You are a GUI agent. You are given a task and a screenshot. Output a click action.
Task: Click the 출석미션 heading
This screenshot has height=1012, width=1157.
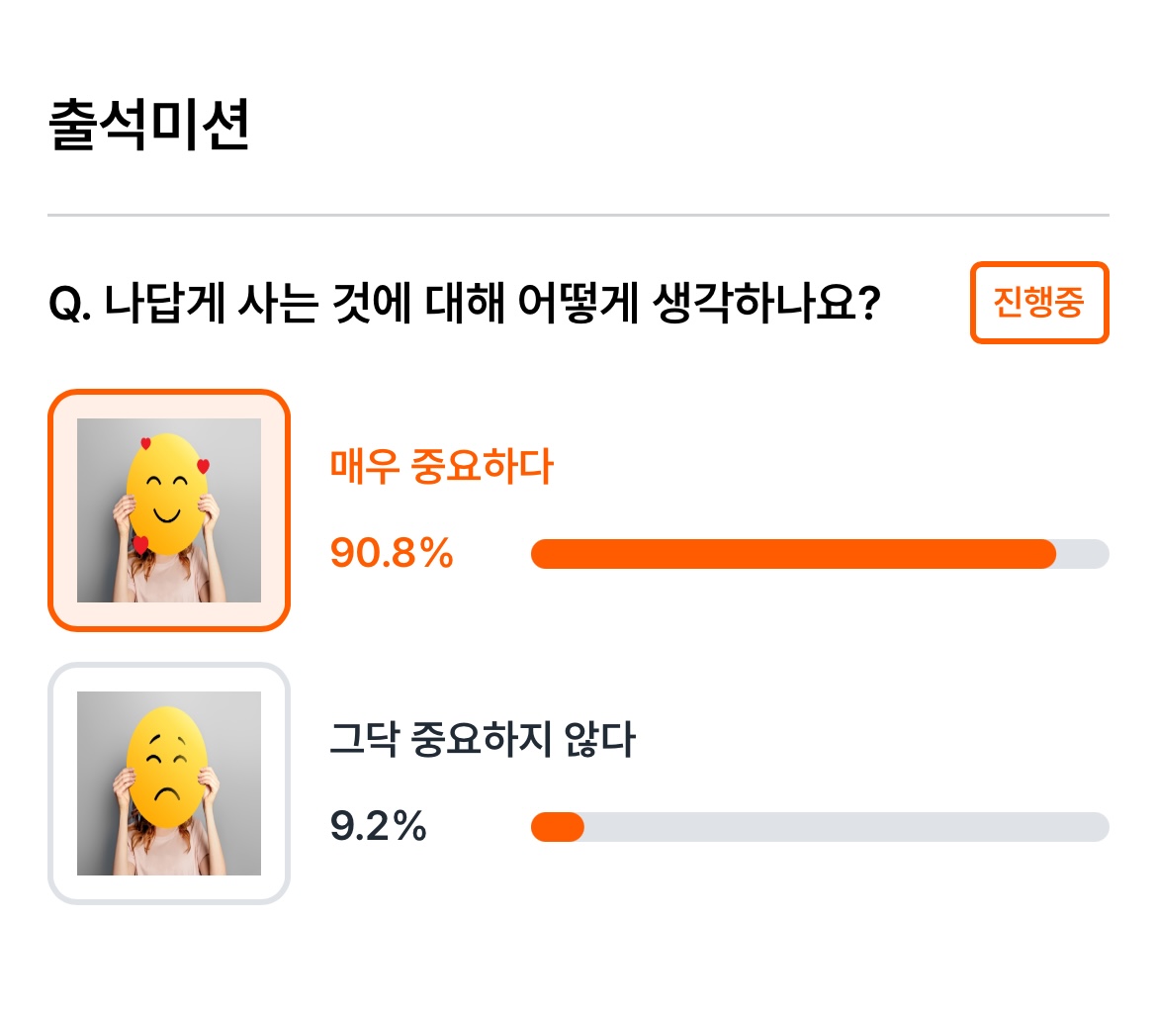149,125
